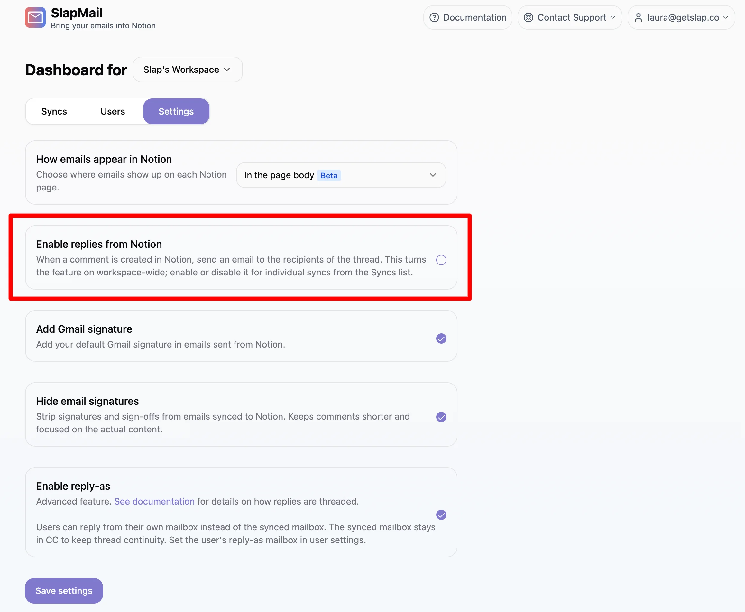Expand the Contact Support menu chevron
745x612 pixels.
[613, 17]
